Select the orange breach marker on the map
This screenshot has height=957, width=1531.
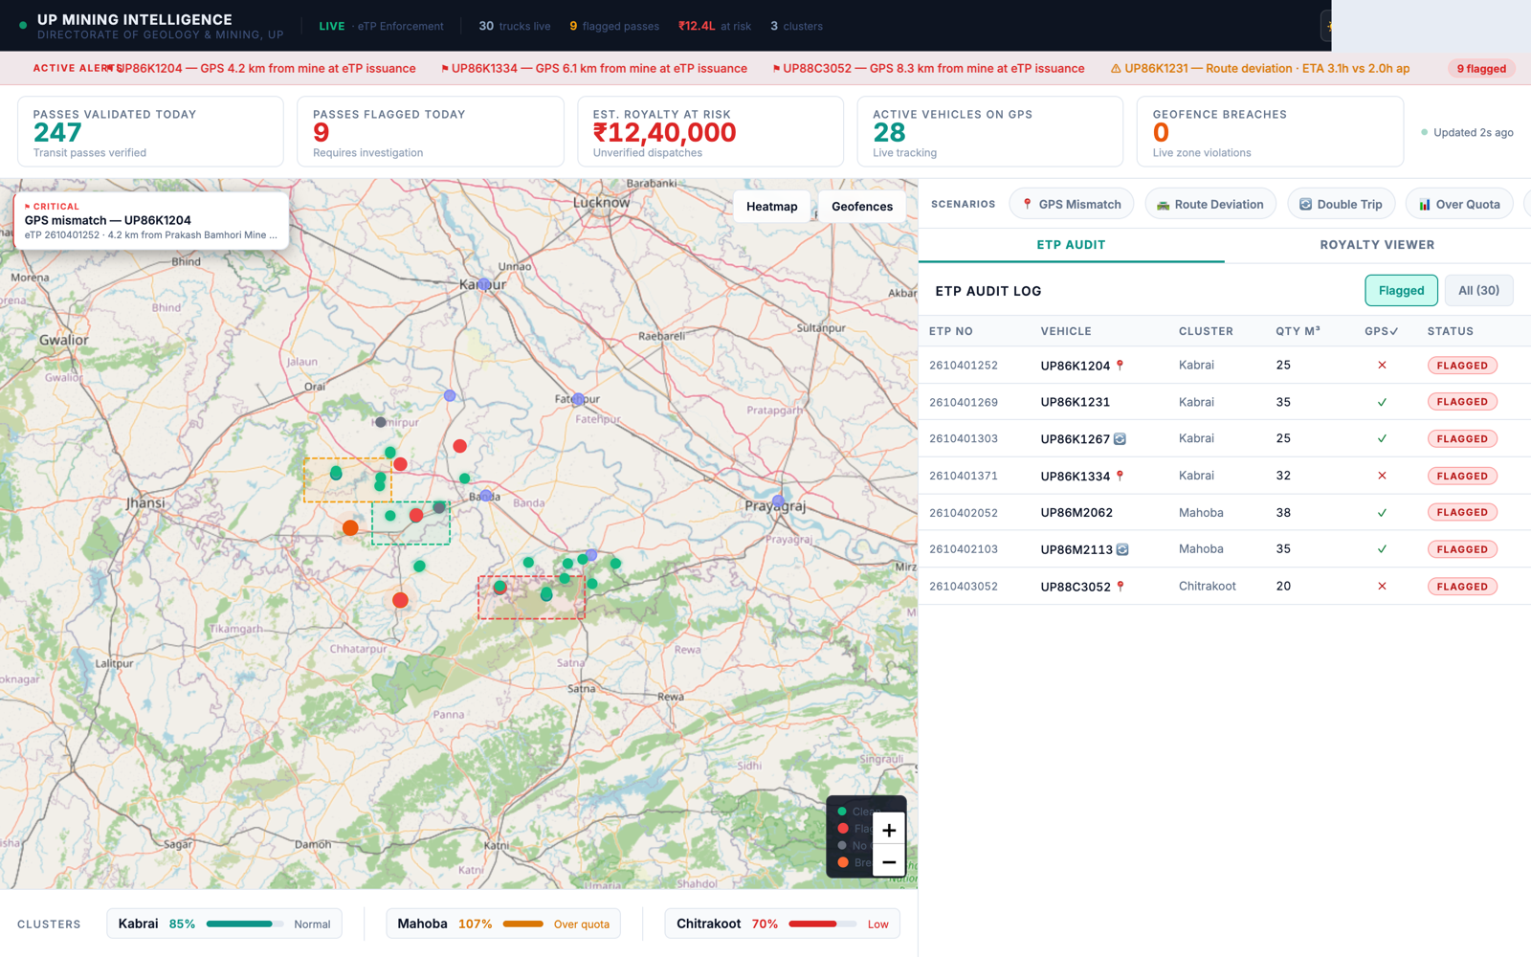(350, 528)
